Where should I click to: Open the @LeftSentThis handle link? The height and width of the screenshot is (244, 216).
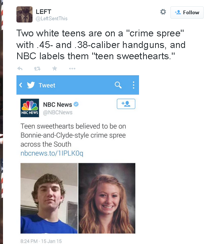coord(52,18)
